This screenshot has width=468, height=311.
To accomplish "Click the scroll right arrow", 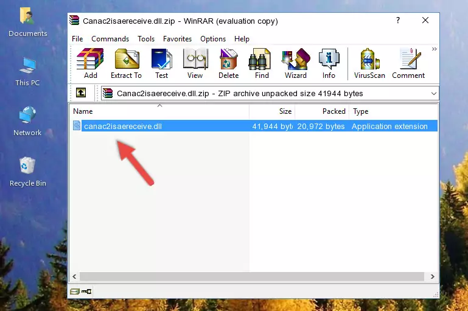I will (x=432, y=277).
